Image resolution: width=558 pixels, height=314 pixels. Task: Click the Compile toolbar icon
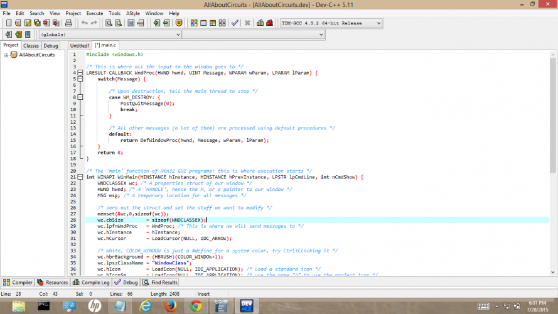point(194,23)
